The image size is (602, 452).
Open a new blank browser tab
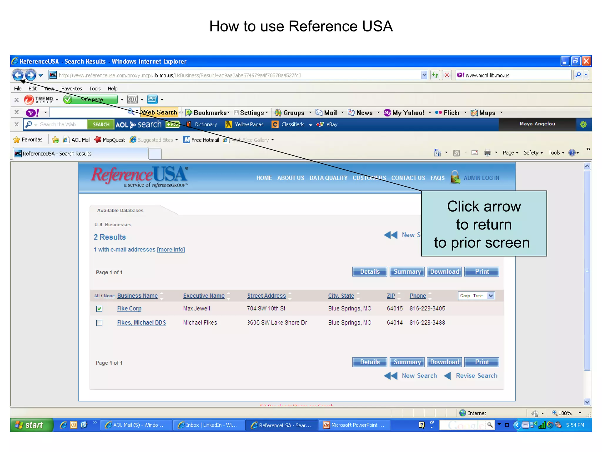[x=155, y=154]
